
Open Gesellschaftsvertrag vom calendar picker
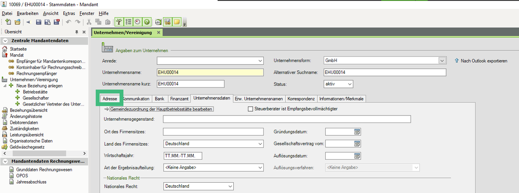[357, 144]
